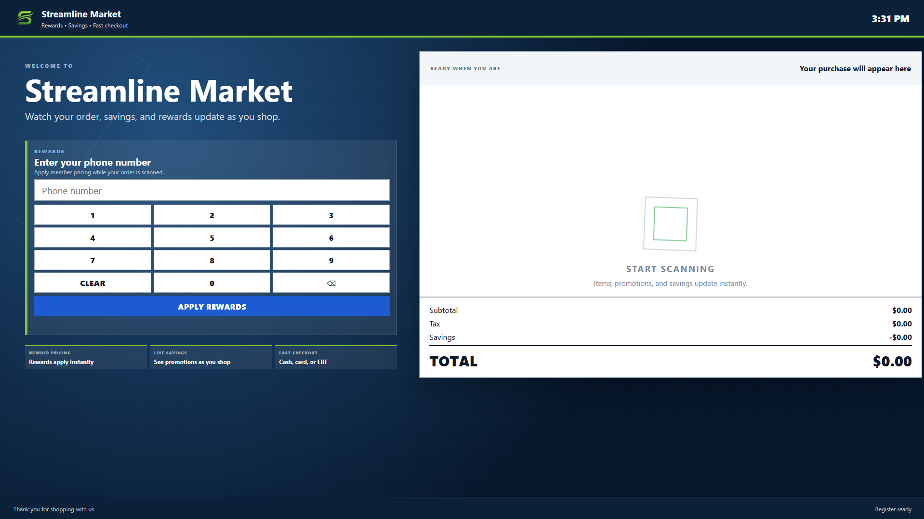Focus the Phone number input field
The width and height of the screenshot is (924, 519).
point(212,191)
